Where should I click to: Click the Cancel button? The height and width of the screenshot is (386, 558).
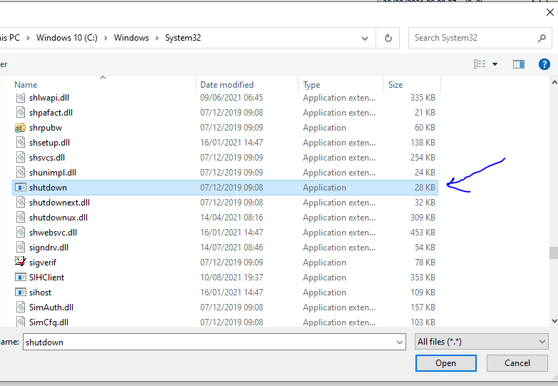pos(517,363)
